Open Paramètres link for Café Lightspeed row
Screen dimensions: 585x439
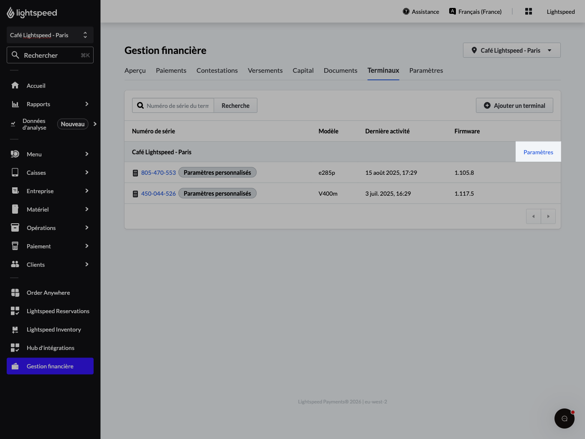pyautogui.click(x=538, y=152)
